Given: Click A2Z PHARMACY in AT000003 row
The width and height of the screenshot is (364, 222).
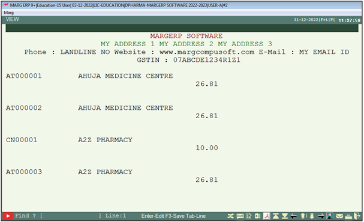Looking at the screenshot, I should click(x=105, y=172).
